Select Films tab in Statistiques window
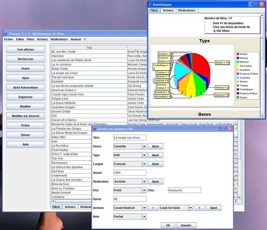The image size is (267, 230). point(154,10)
